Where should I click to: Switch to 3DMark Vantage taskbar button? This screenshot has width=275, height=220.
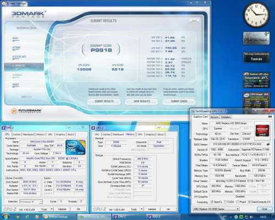[x=60, y=217]
